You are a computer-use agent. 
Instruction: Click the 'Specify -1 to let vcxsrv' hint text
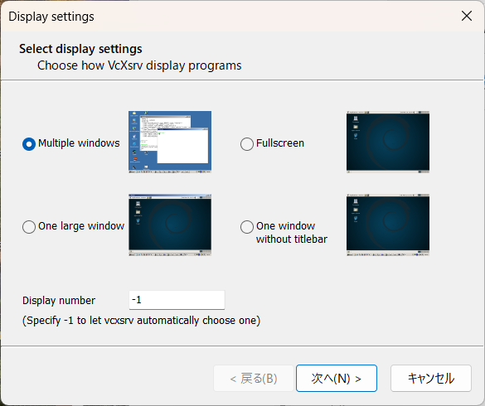point(142,321)
